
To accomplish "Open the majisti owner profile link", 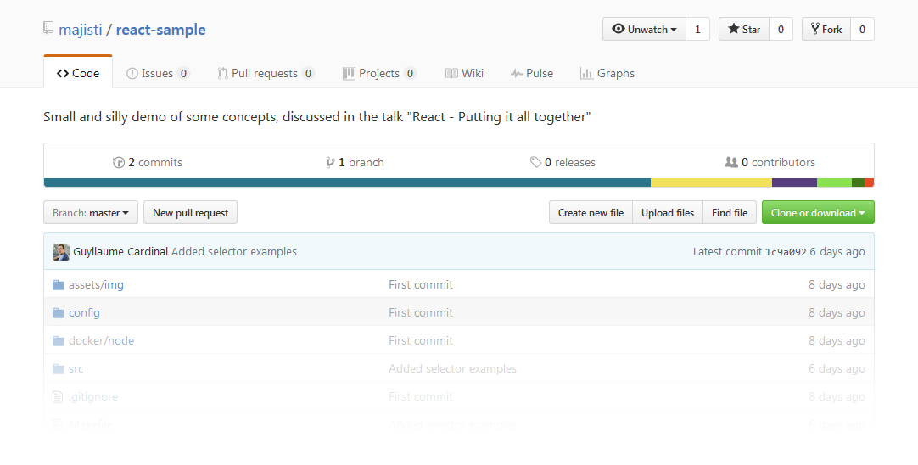I will (81, 30).
